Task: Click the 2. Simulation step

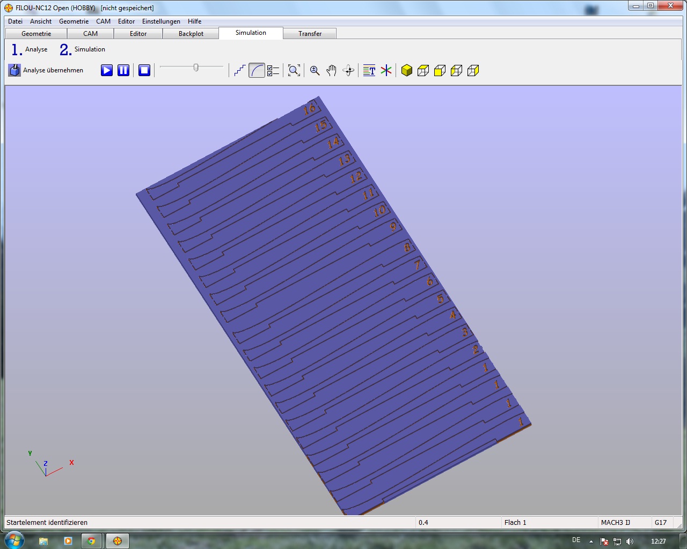Action: (83, 49)
